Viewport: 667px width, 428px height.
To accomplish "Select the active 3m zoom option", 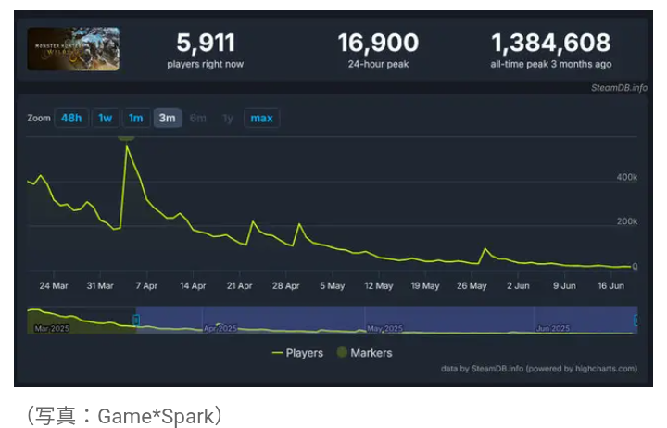I will click(x=167, y=118).
